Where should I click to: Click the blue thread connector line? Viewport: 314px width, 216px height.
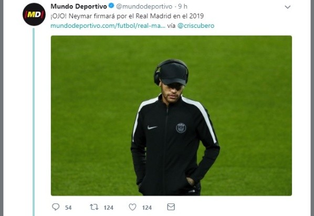coord(34,122)
